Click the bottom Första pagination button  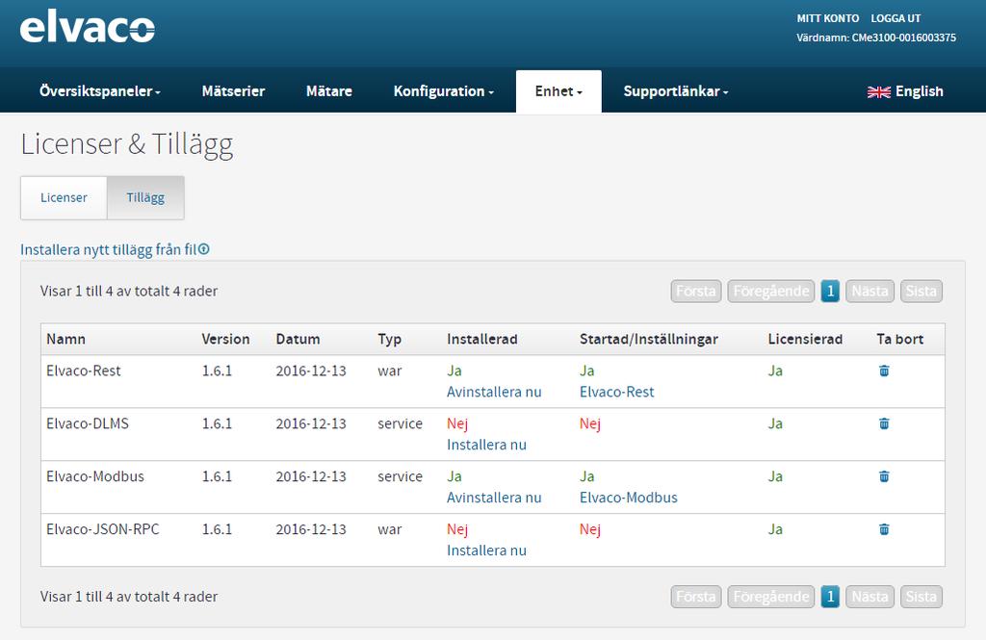click(x=696, y=597)
